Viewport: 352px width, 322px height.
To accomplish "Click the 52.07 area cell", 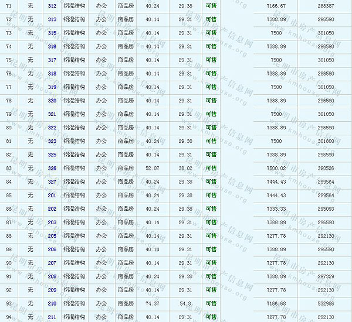I will point(153,168).
